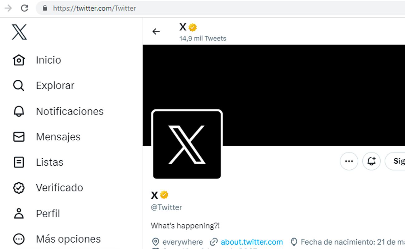The height and width of the screenshot is (249, 405).
Task: Click the X logo at top of sidebar
Action: 19,31
